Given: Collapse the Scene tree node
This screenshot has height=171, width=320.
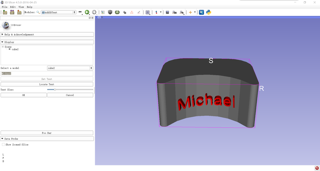Looking at the screenshot, I should [2, 47].
